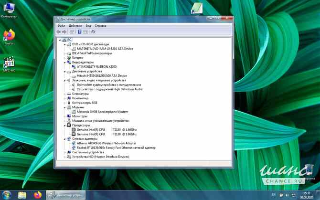Screen dimensions: 320x200
Task: Click the Motorola SM56 modem device icon
Action: (74, 112)
